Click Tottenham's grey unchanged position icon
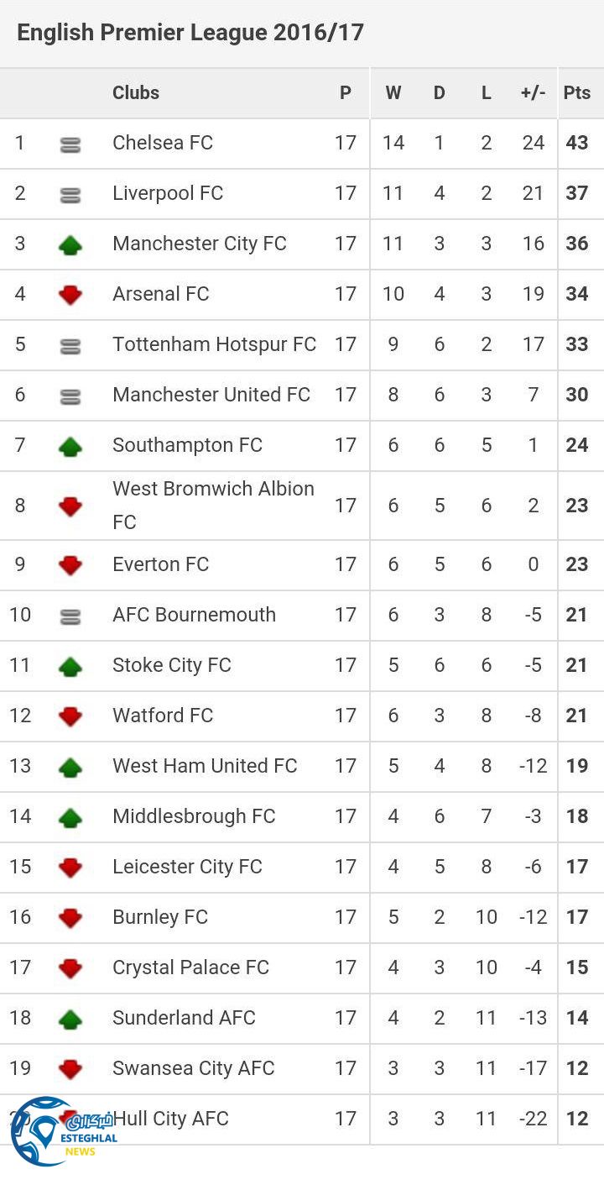This screenshot has height=1185, width=604. pyautogui.click(x=70, y=346)
